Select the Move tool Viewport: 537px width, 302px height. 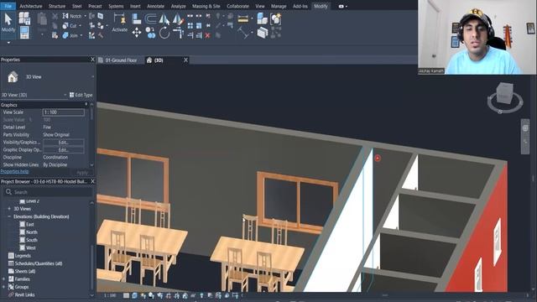(137, 33)
